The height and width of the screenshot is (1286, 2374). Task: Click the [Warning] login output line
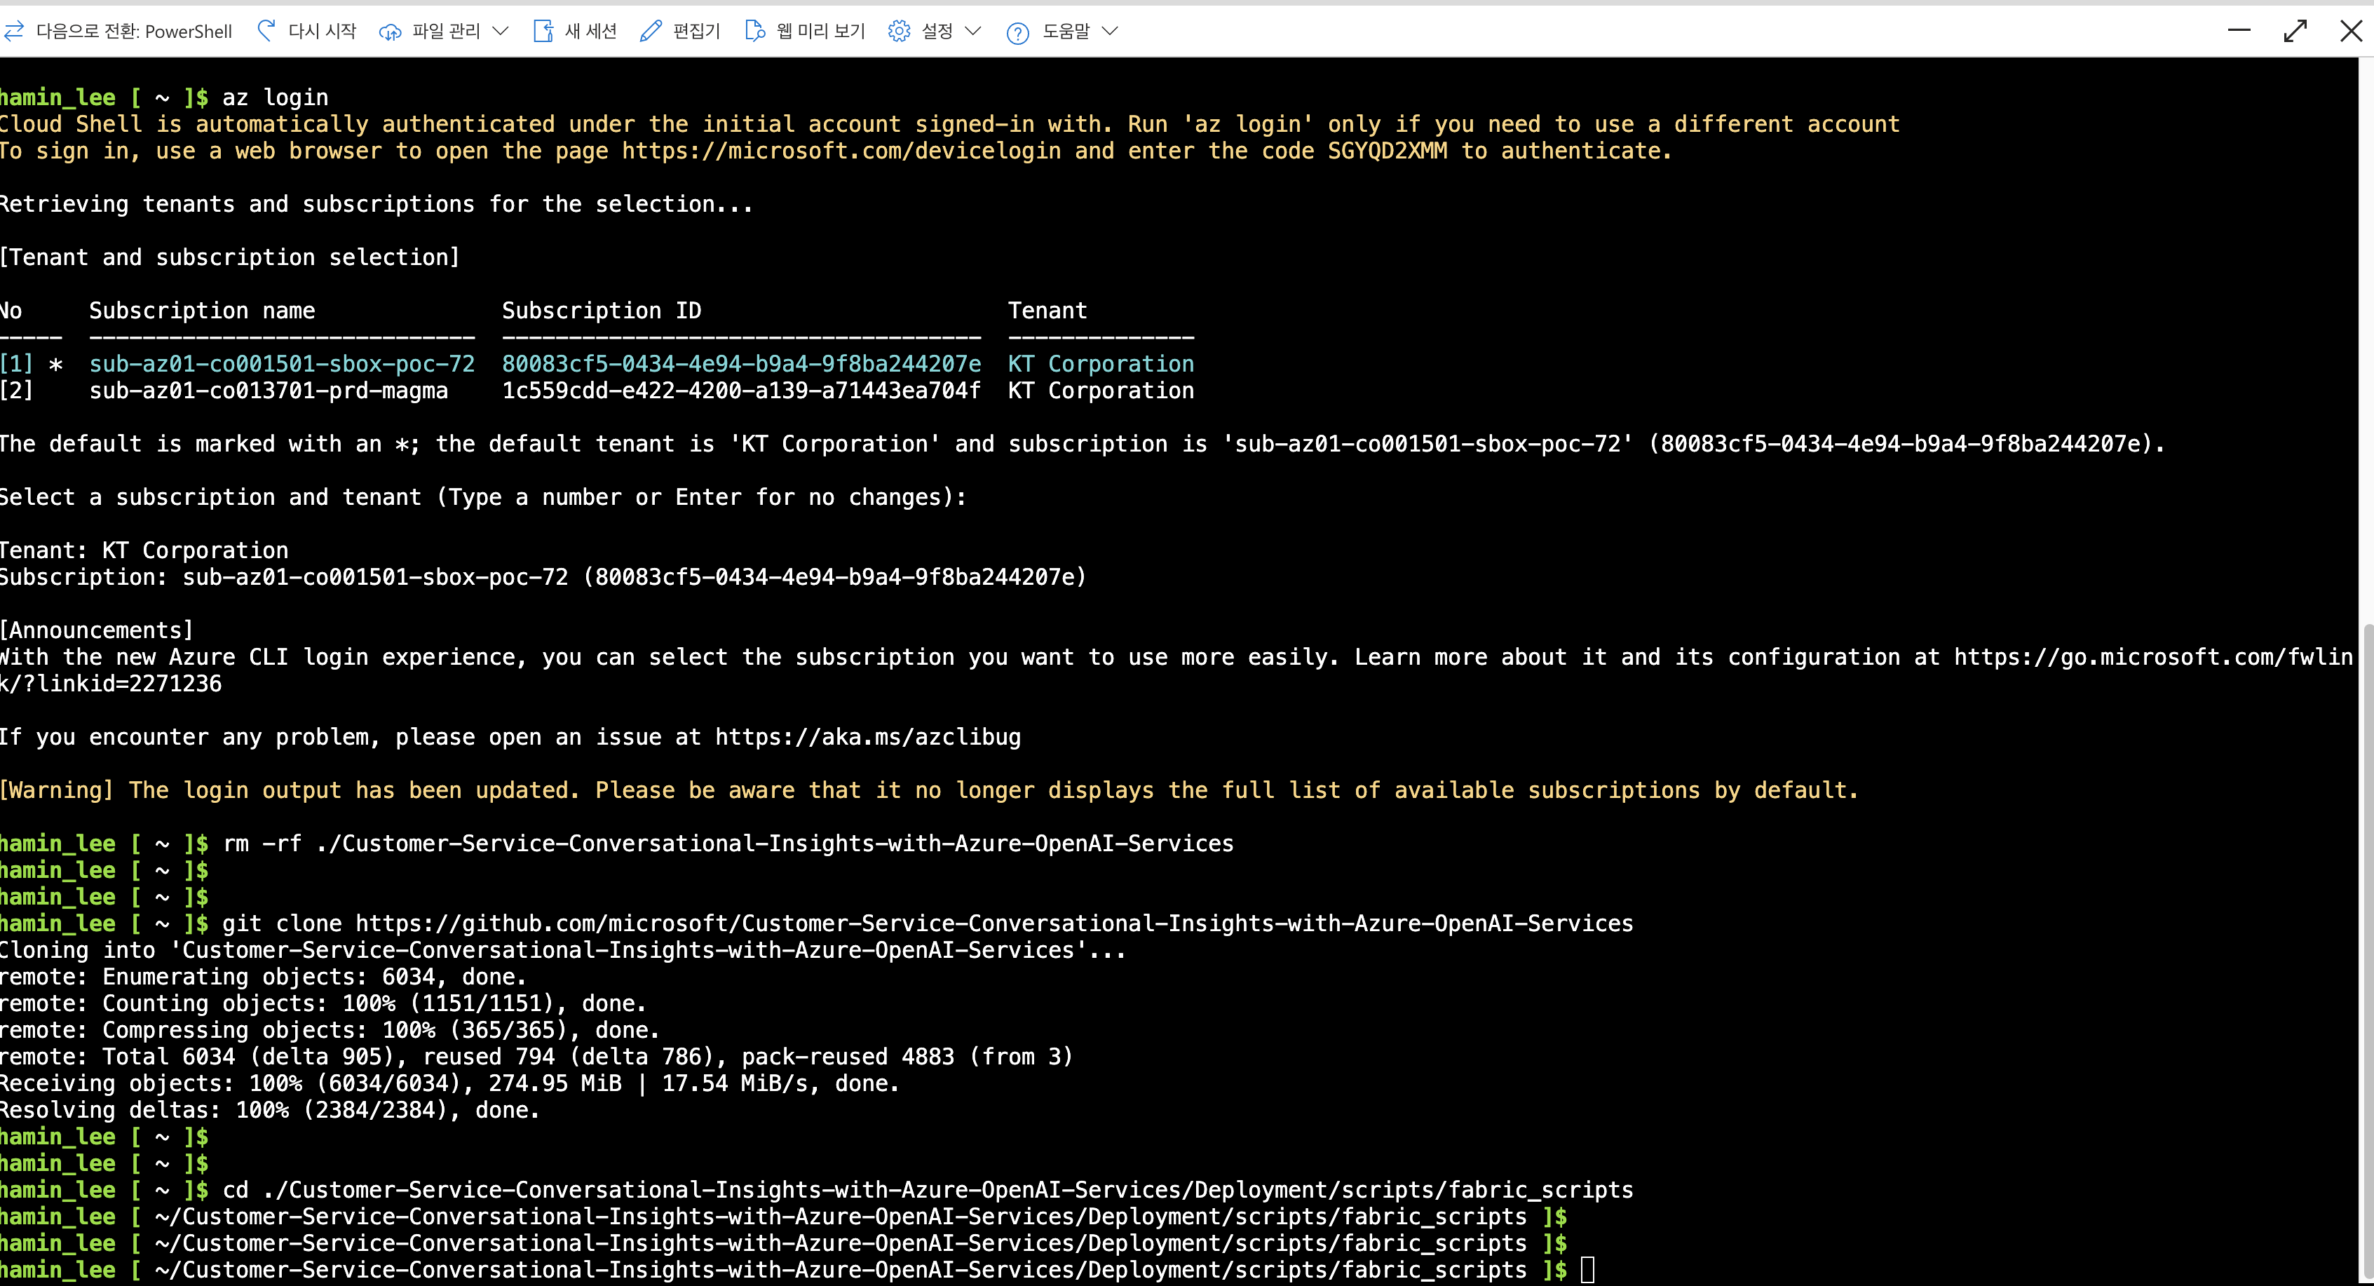929,790
